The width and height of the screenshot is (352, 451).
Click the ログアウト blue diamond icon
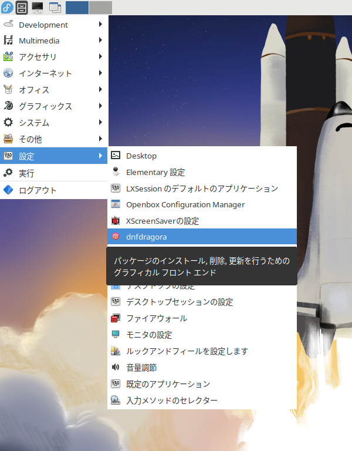click(8, 190)
